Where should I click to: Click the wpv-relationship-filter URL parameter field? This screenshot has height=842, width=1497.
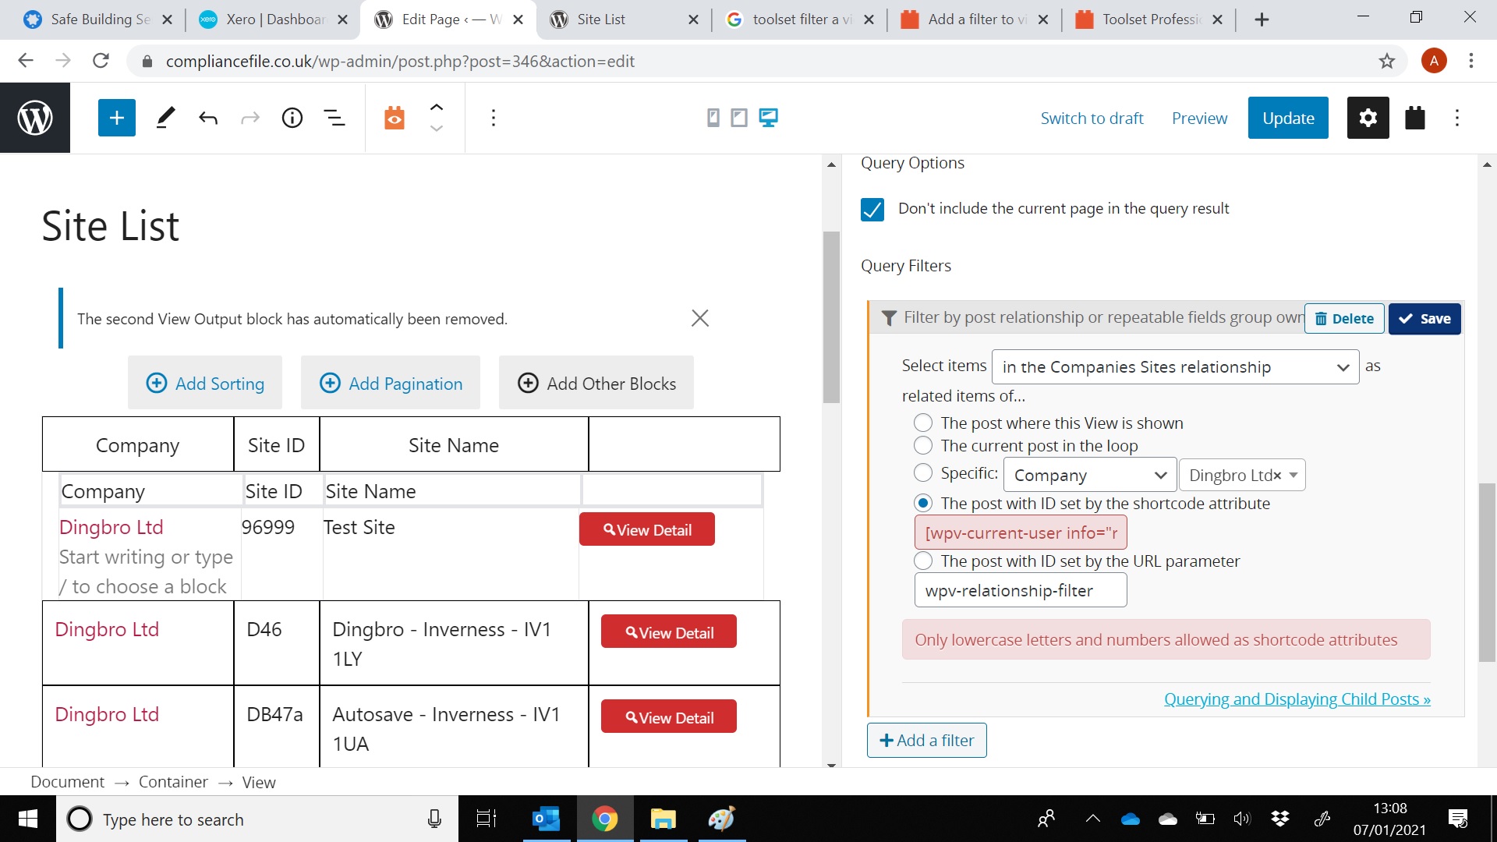1020,590
